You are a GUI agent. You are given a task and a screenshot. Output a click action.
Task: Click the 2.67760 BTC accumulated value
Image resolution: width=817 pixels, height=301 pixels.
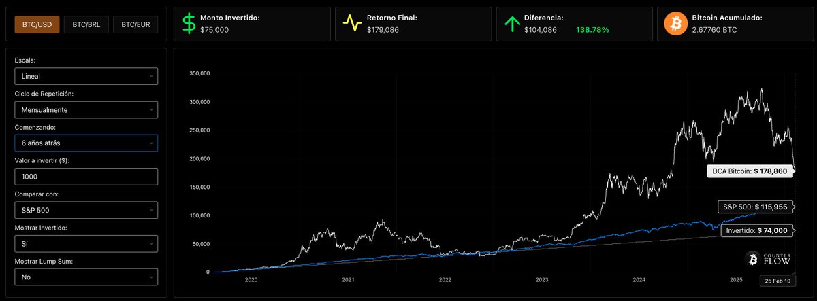click(x=716, y=31)
